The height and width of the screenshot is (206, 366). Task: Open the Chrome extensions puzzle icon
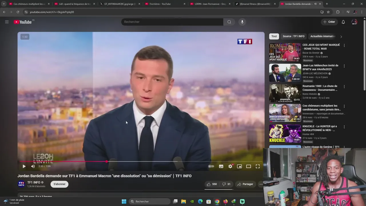[338, 12]
